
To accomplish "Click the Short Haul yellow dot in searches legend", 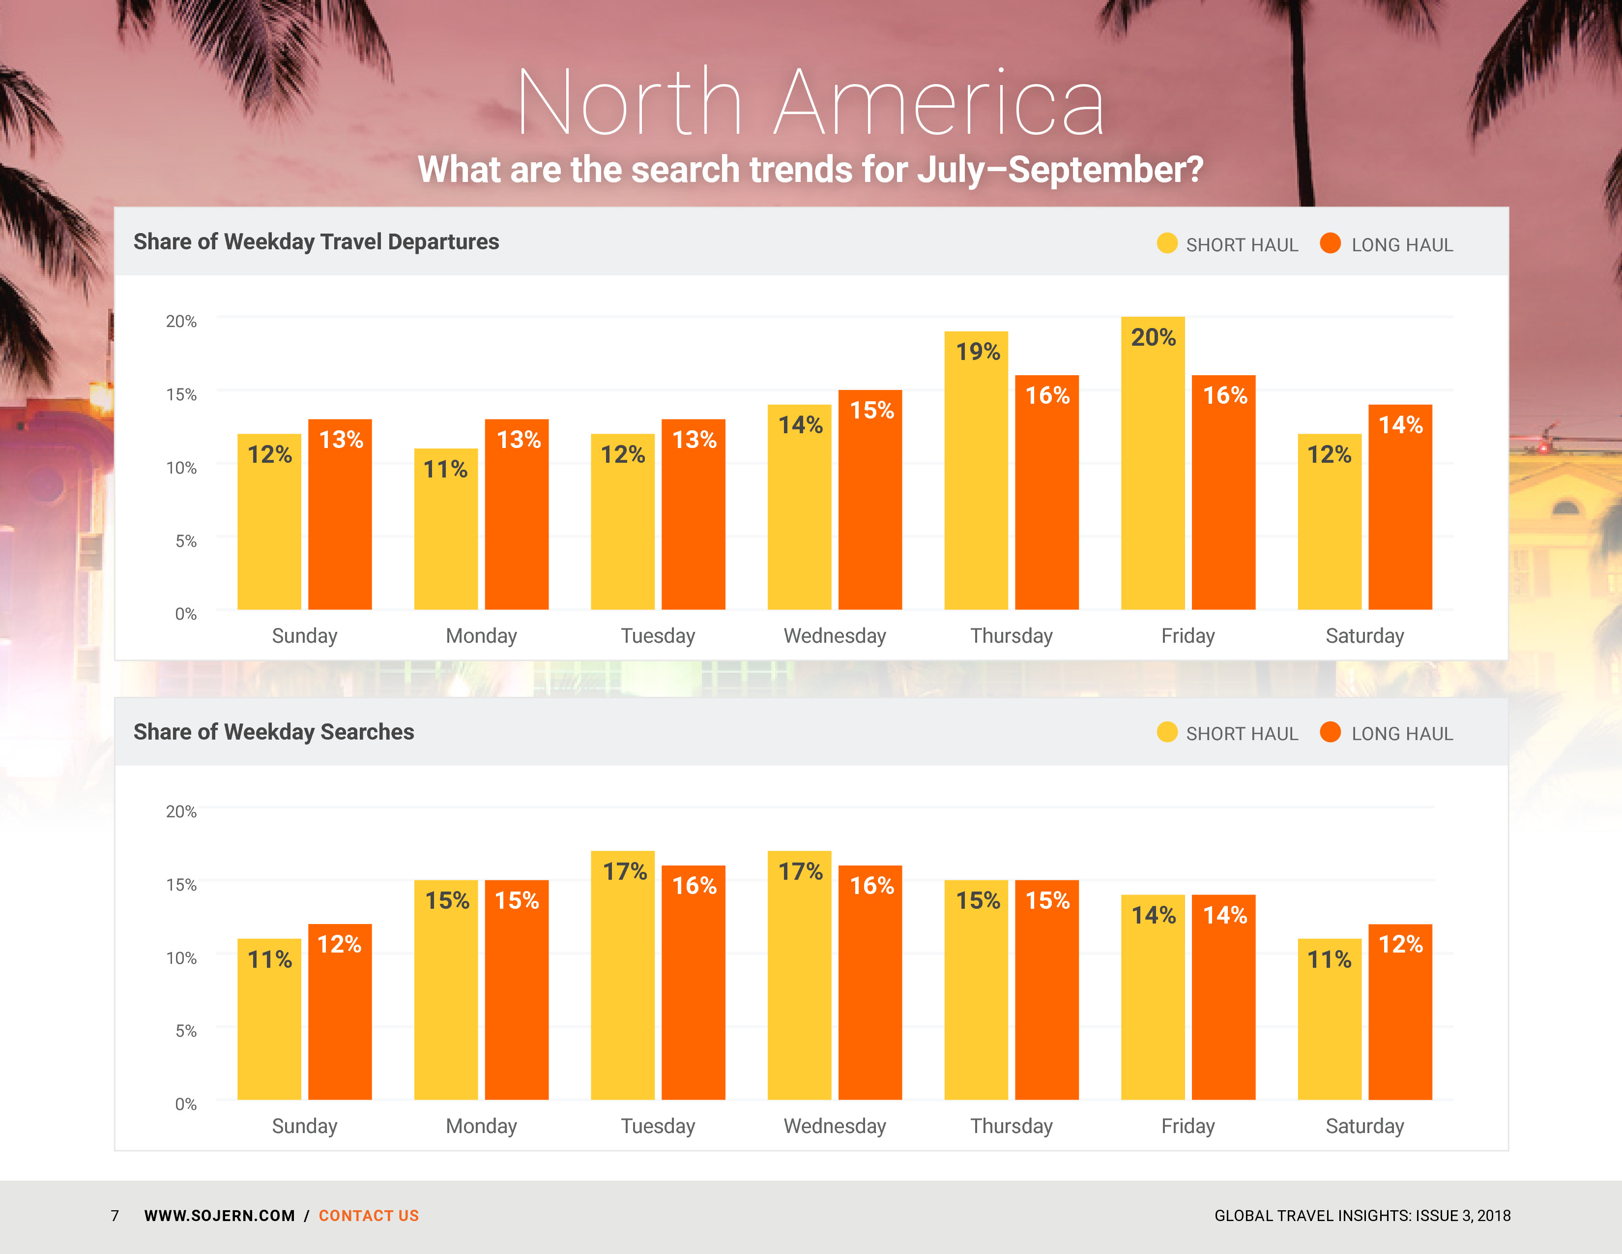I will [1167, 733].
